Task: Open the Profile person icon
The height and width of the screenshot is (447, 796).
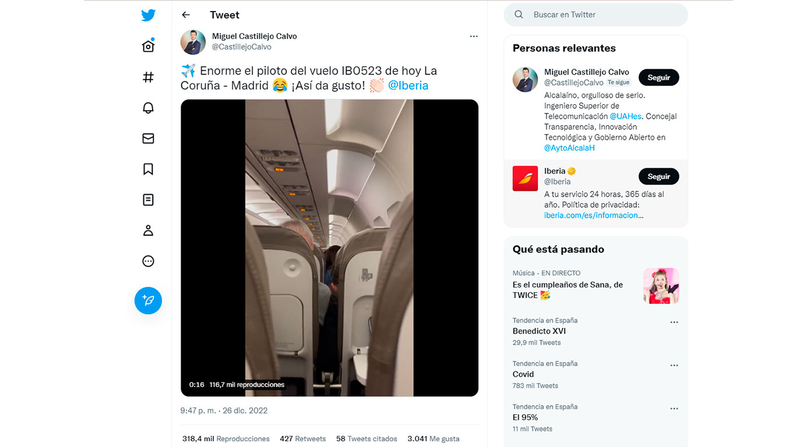Action: click(149, 230)
